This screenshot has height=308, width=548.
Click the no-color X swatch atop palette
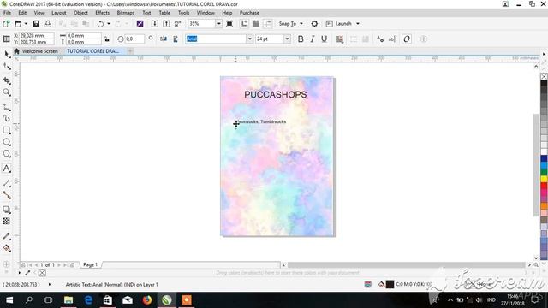tap(544, 76)
